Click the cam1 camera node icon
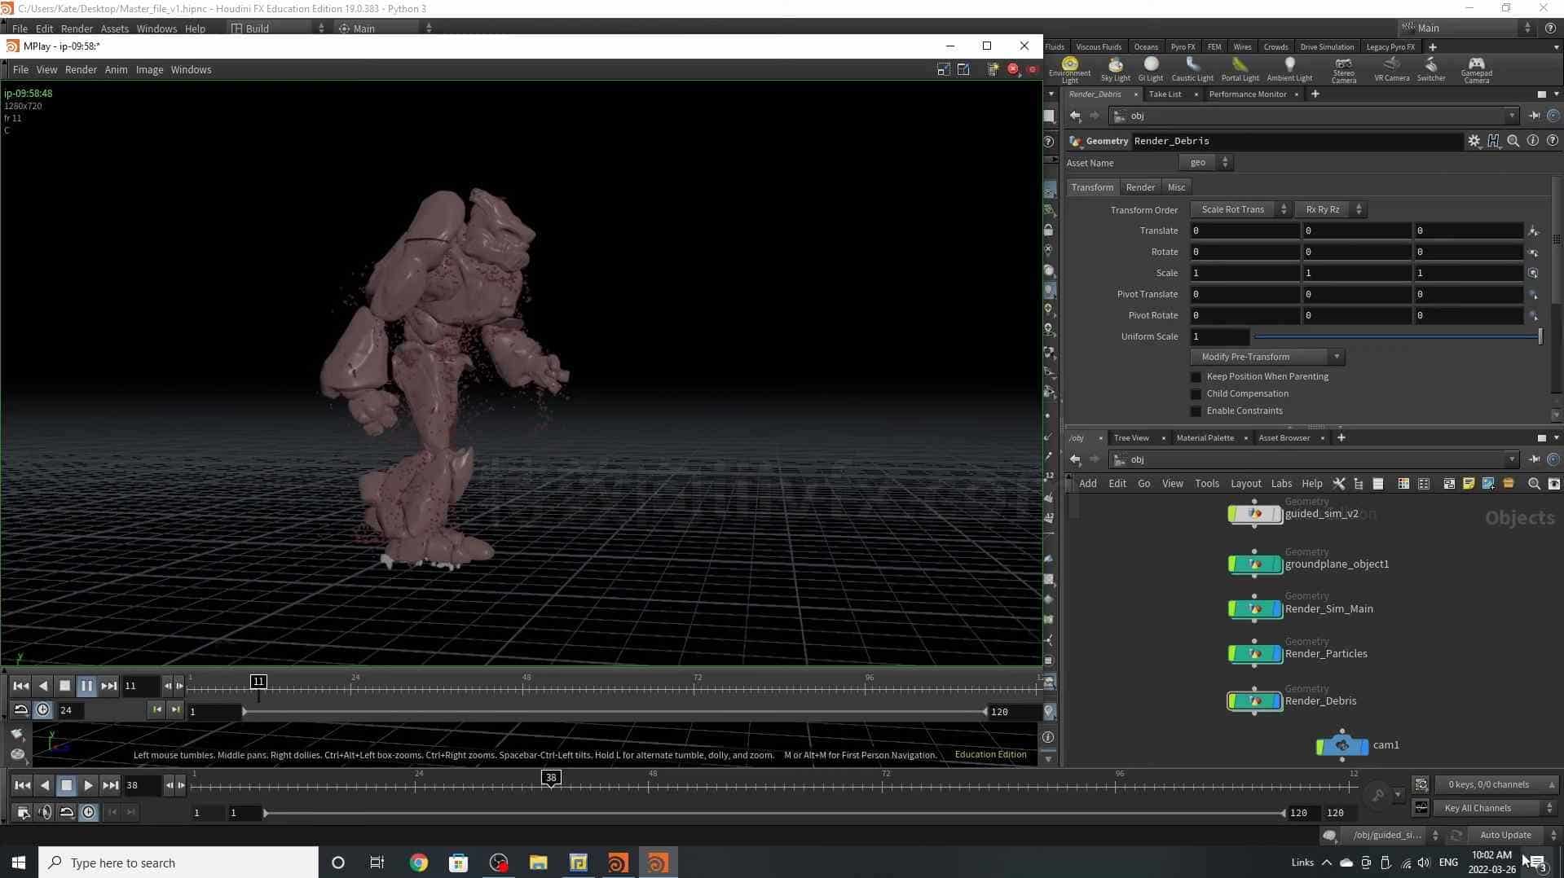1564x878 pixels. [x=1342, y=745]
